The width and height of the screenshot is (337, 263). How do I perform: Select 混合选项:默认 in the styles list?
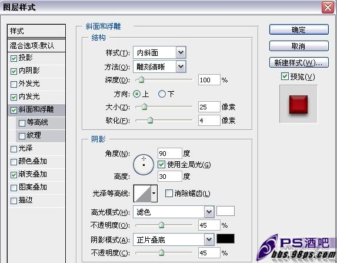tap(36, 45)
